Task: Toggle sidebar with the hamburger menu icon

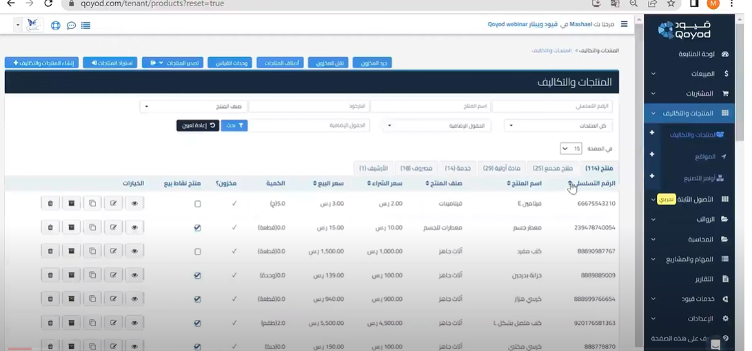Action: [x=624, y=24]
